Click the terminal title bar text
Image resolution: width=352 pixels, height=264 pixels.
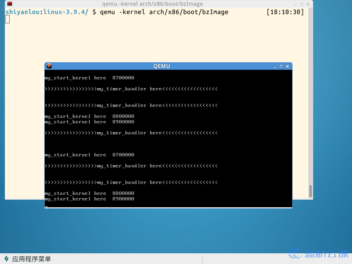pyautogui.click(x=152, y=4)
